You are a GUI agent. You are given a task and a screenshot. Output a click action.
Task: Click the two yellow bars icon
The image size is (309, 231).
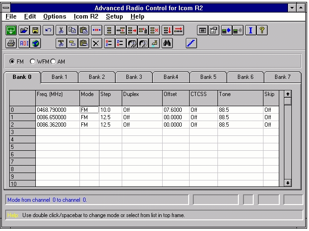(72, 43)
